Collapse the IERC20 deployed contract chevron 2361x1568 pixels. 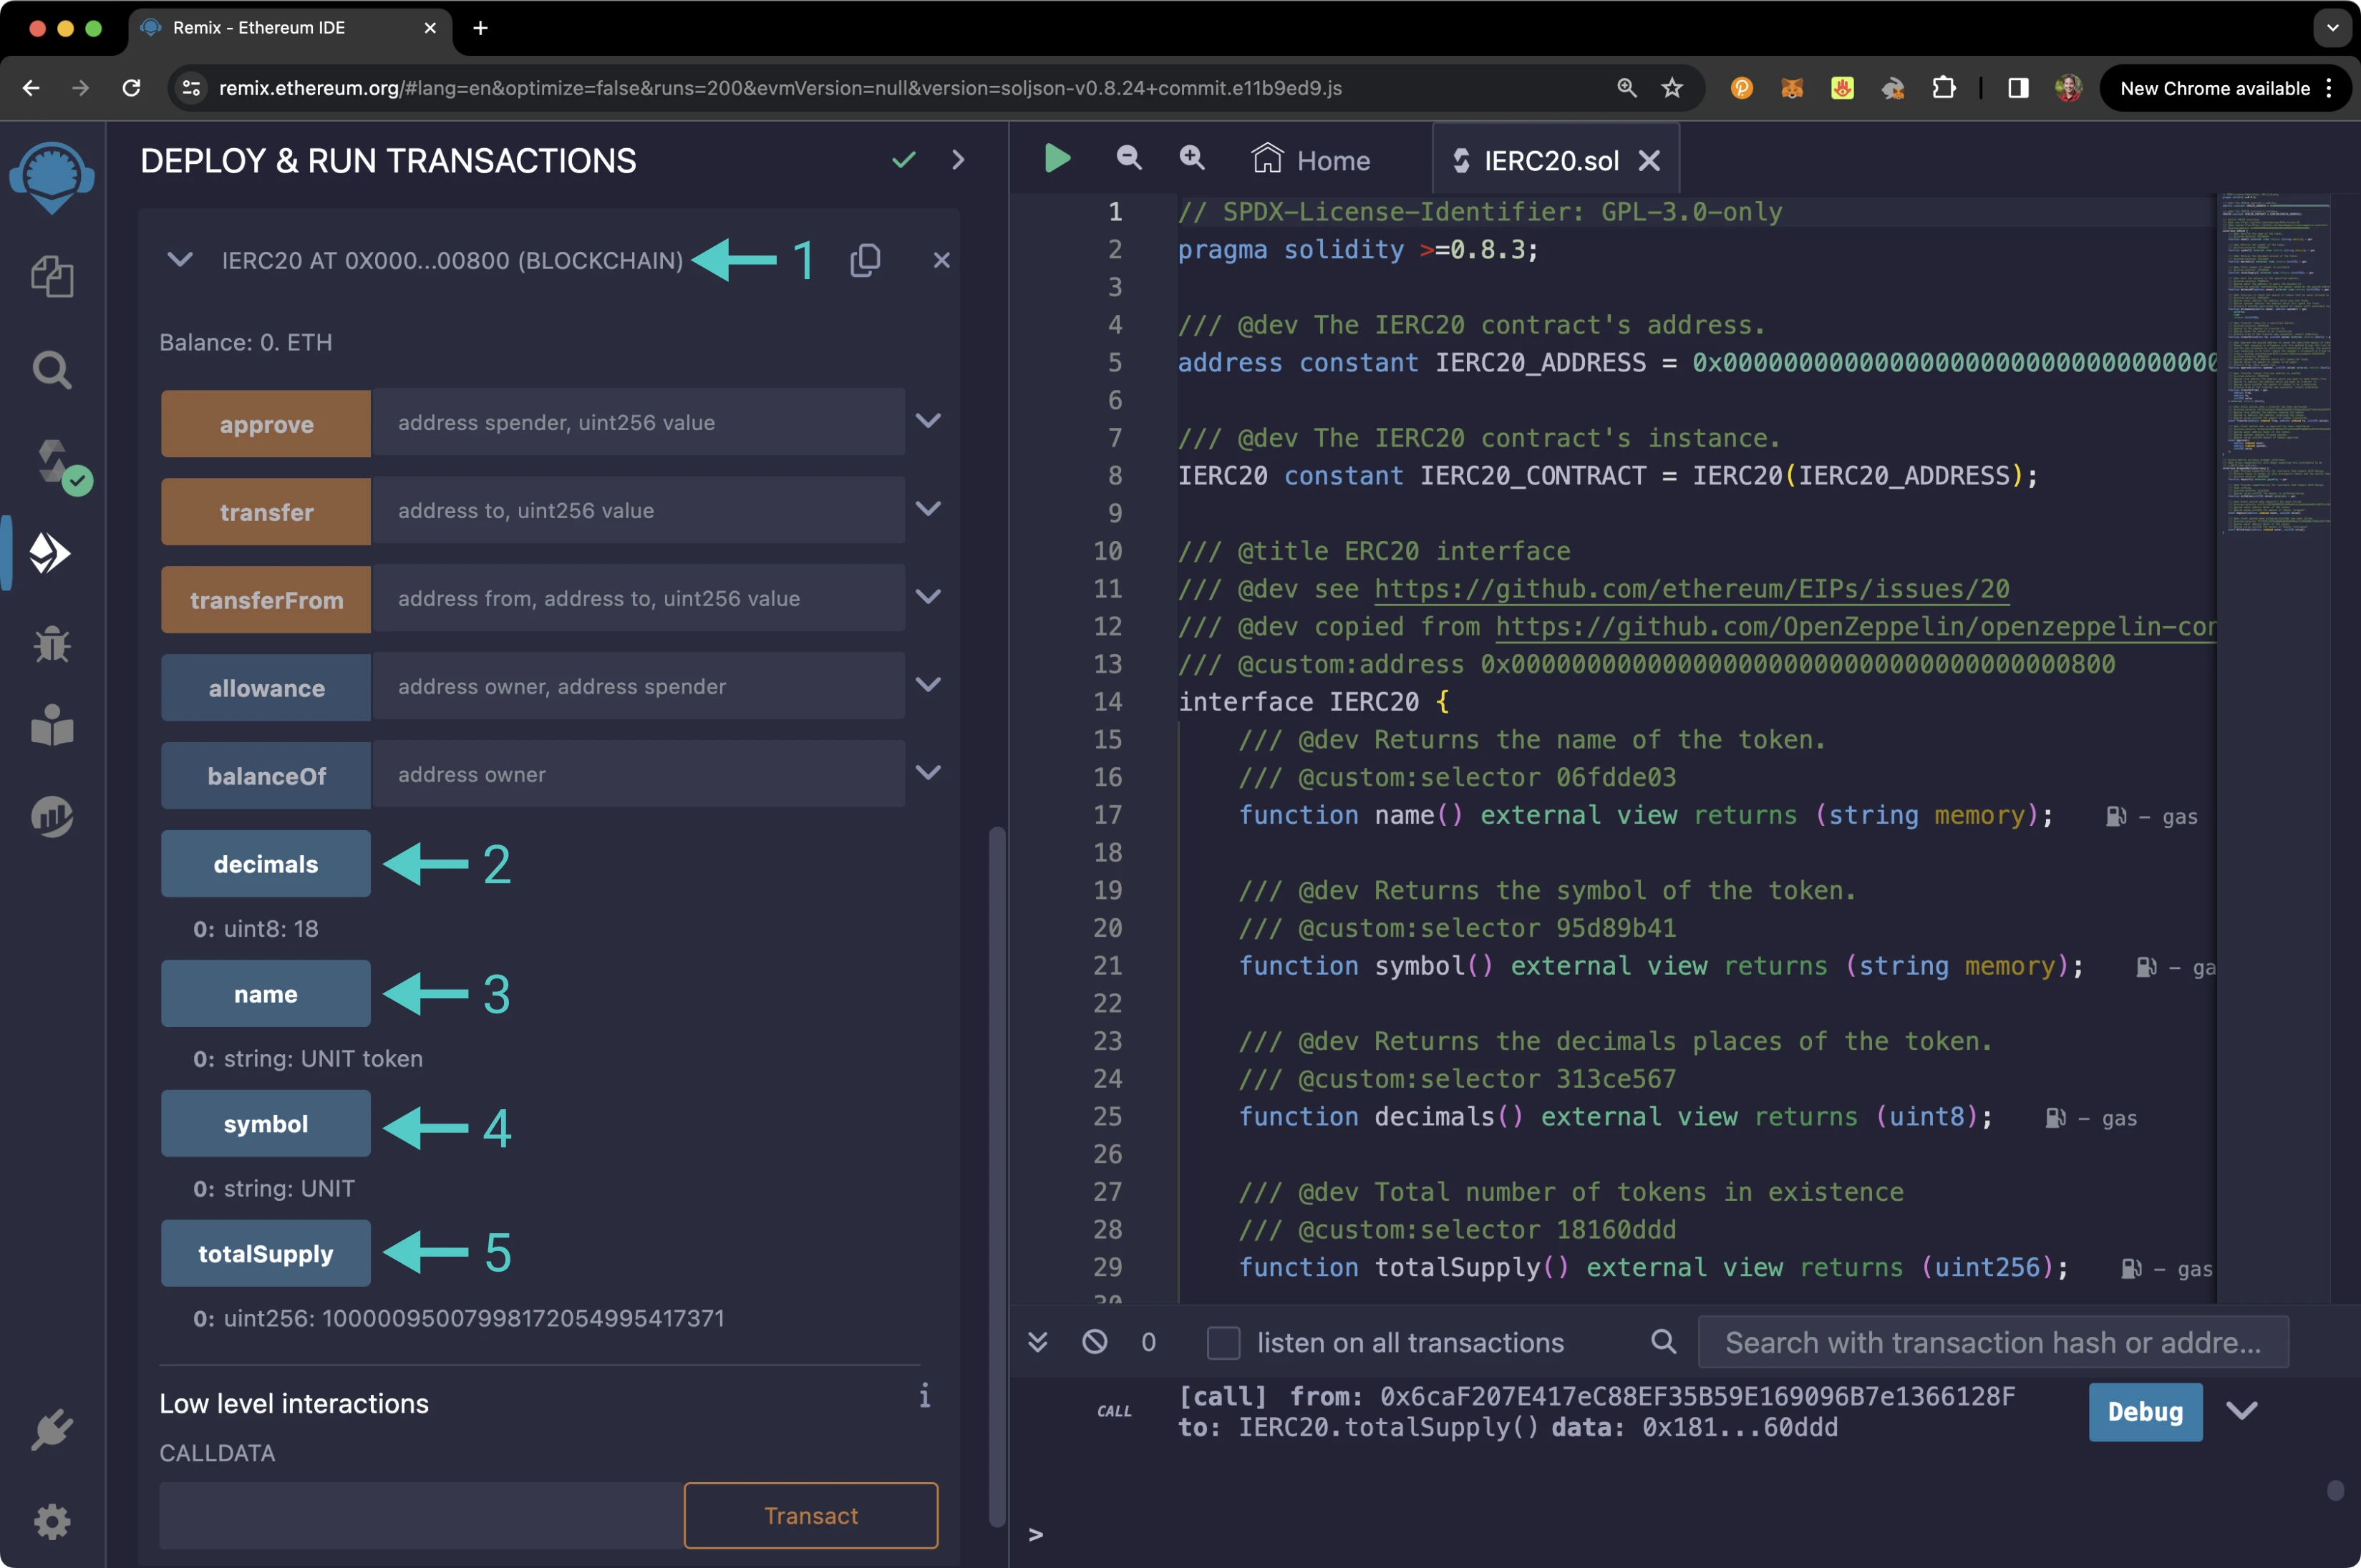pos(180,260)
